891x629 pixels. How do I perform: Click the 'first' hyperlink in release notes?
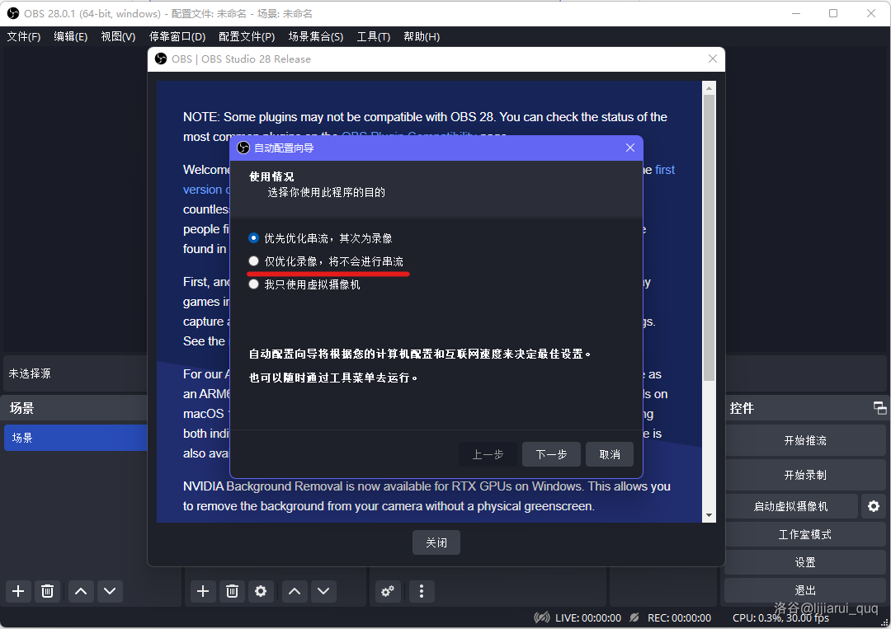coord(665,170)
